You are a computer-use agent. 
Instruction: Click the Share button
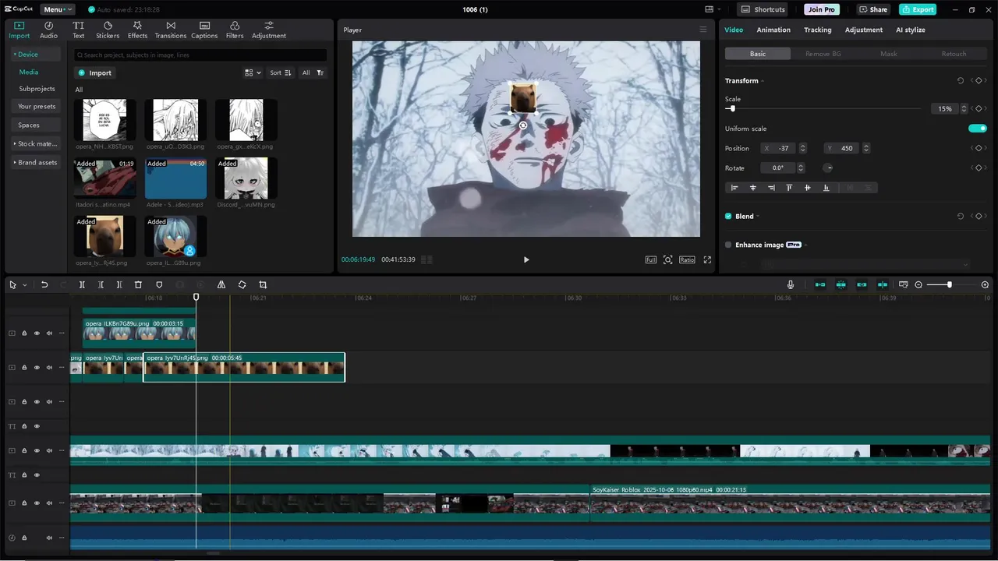click(x=873, y=9)
